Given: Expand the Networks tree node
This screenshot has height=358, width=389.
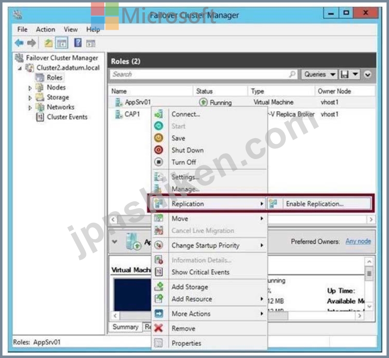Looking at the screenshot, I should pos(30,107).
